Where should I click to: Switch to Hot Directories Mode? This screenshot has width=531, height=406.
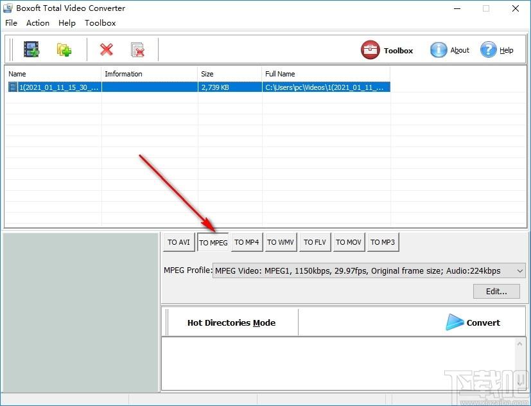231,322
